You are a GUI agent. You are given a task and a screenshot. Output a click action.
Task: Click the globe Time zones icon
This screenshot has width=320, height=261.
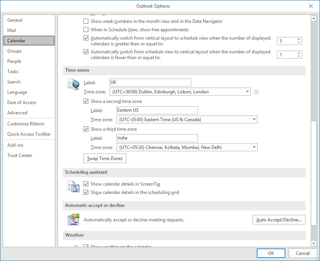point(73,84)
